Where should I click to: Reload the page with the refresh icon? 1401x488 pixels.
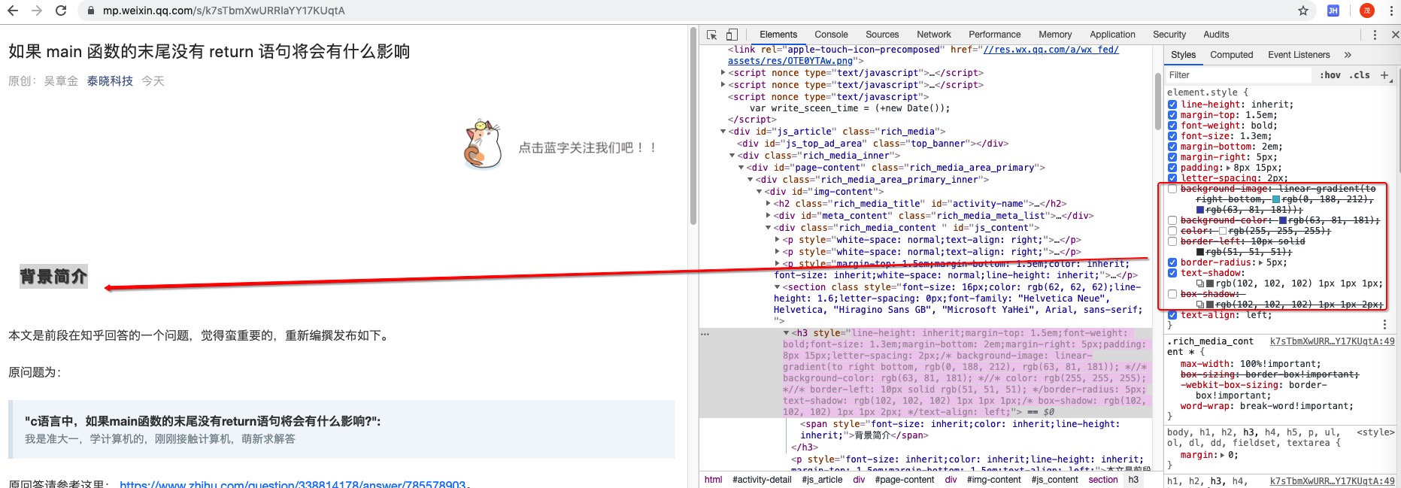coord(61,11)
